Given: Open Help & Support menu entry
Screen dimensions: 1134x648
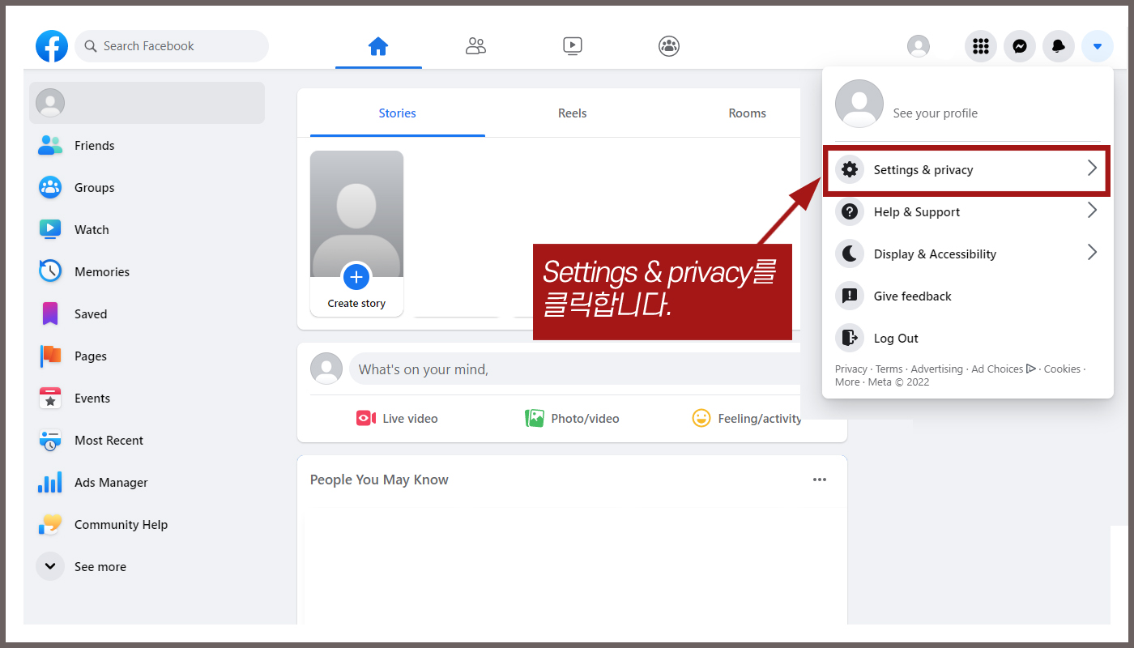Looking at the screenshot, I should 968,212.
